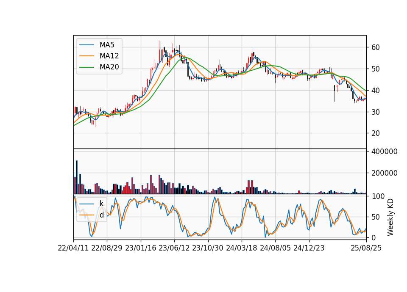Click the volume axis value 200000
407x292 pixels.
click(x=385, y=173)
